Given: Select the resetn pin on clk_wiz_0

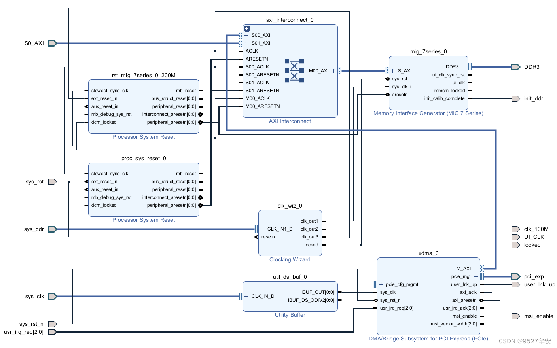Looking at the screenshot, I should coord(268,237).
